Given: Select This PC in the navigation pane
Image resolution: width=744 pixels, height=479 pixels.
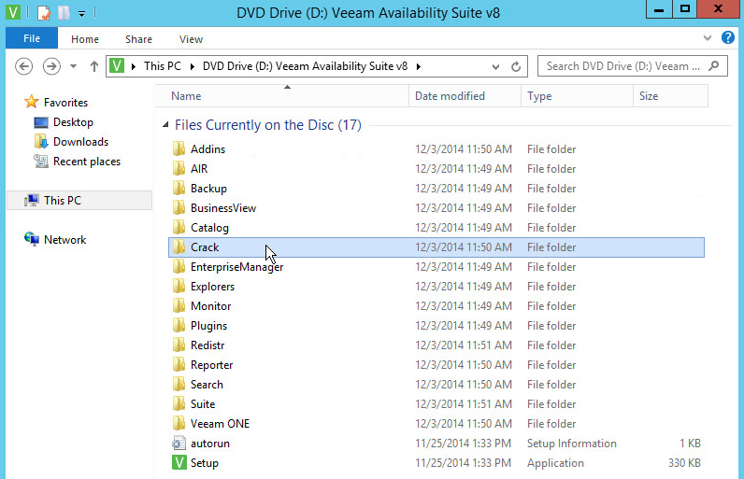Looking at the screenshot, I should click(79, 201).
